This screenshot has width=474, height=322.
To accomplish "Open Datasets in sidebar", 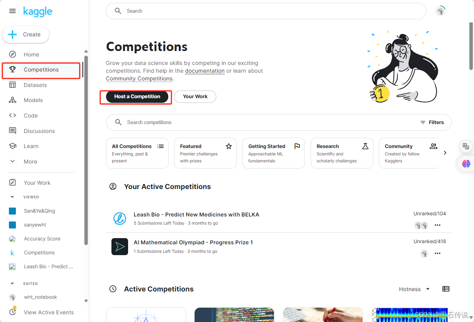I will click(x=35, y=85).
